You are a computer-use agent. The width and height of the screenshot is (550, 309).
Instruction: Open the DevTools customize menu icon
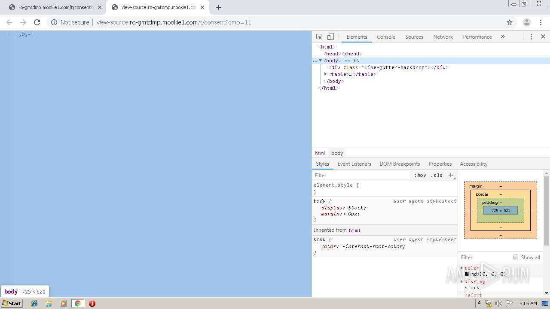pyautogui.click(x=531, y=37)
